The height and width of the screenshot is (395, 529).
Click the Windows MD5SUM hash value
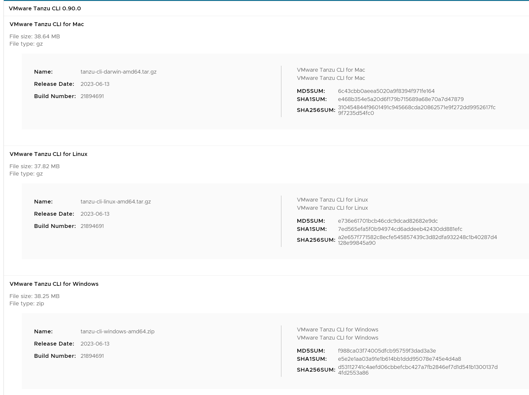(x=387, y=351)
